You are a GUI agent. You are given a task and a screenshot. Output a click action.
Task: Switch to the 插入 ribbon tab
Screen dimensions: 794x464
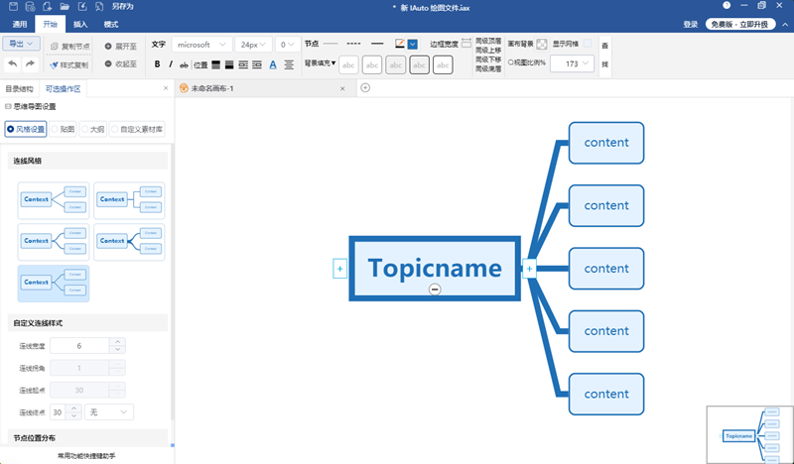[x=79, y=22]
